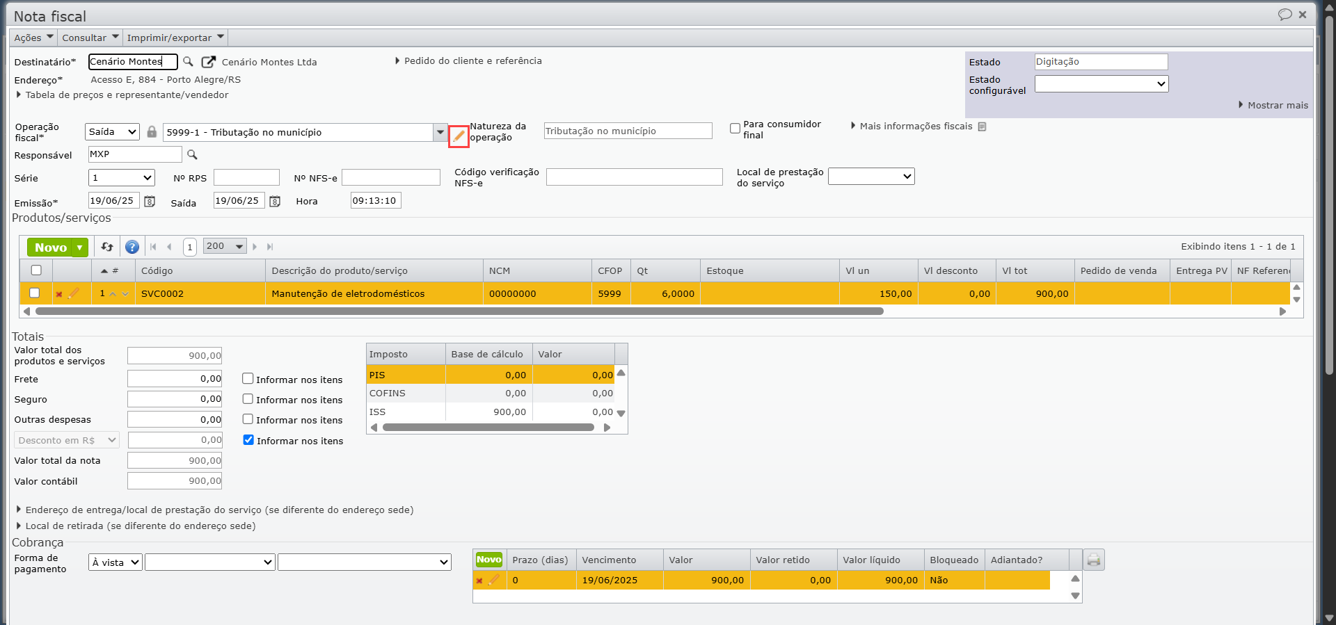Open the Saída date calendar picker

point(275,202)
